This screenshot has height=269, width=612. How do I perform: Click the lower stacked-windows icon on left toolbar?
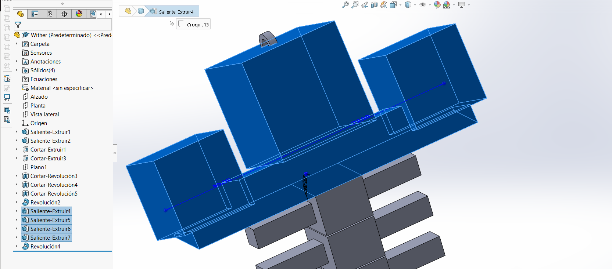pos(7,120)
